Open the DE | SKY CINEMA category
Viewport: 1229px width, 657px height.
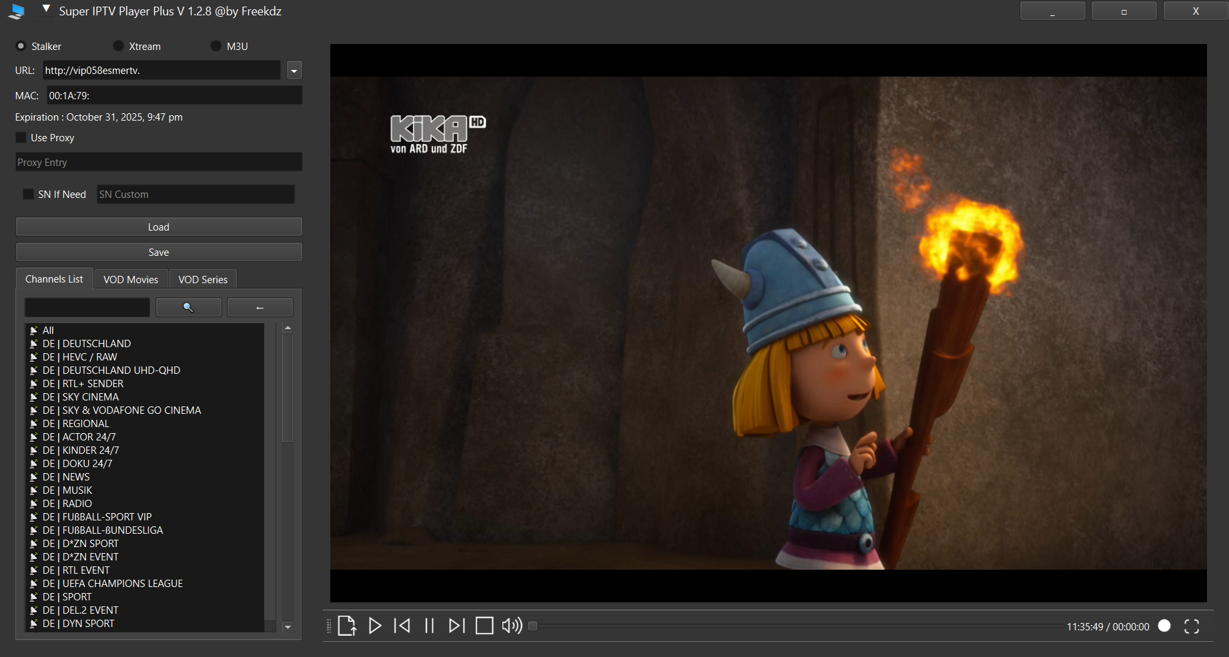click(90, 397)
